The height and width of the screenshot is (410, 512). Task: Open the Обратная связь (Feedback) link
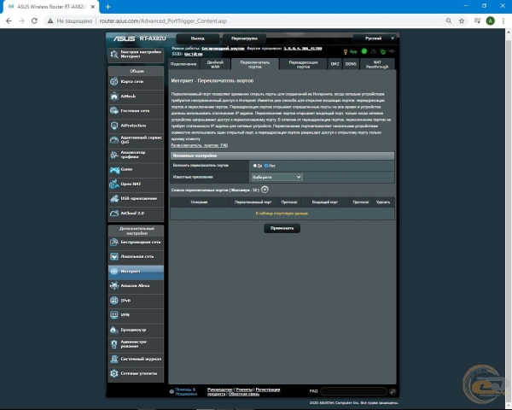click(x=244, y=394)
